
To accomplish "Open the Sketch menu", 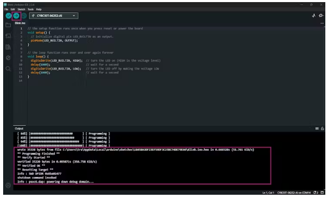I will click(x=21, y=9).
